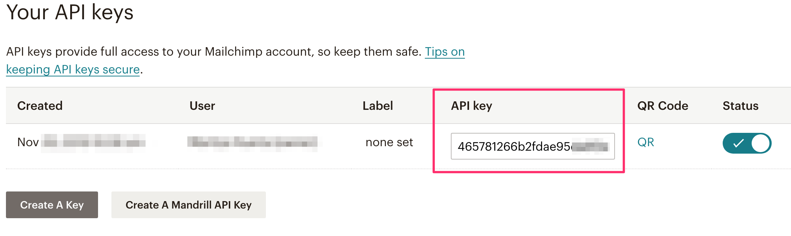Sort by the Created column header
791x236 pixels.
(40, 106)
